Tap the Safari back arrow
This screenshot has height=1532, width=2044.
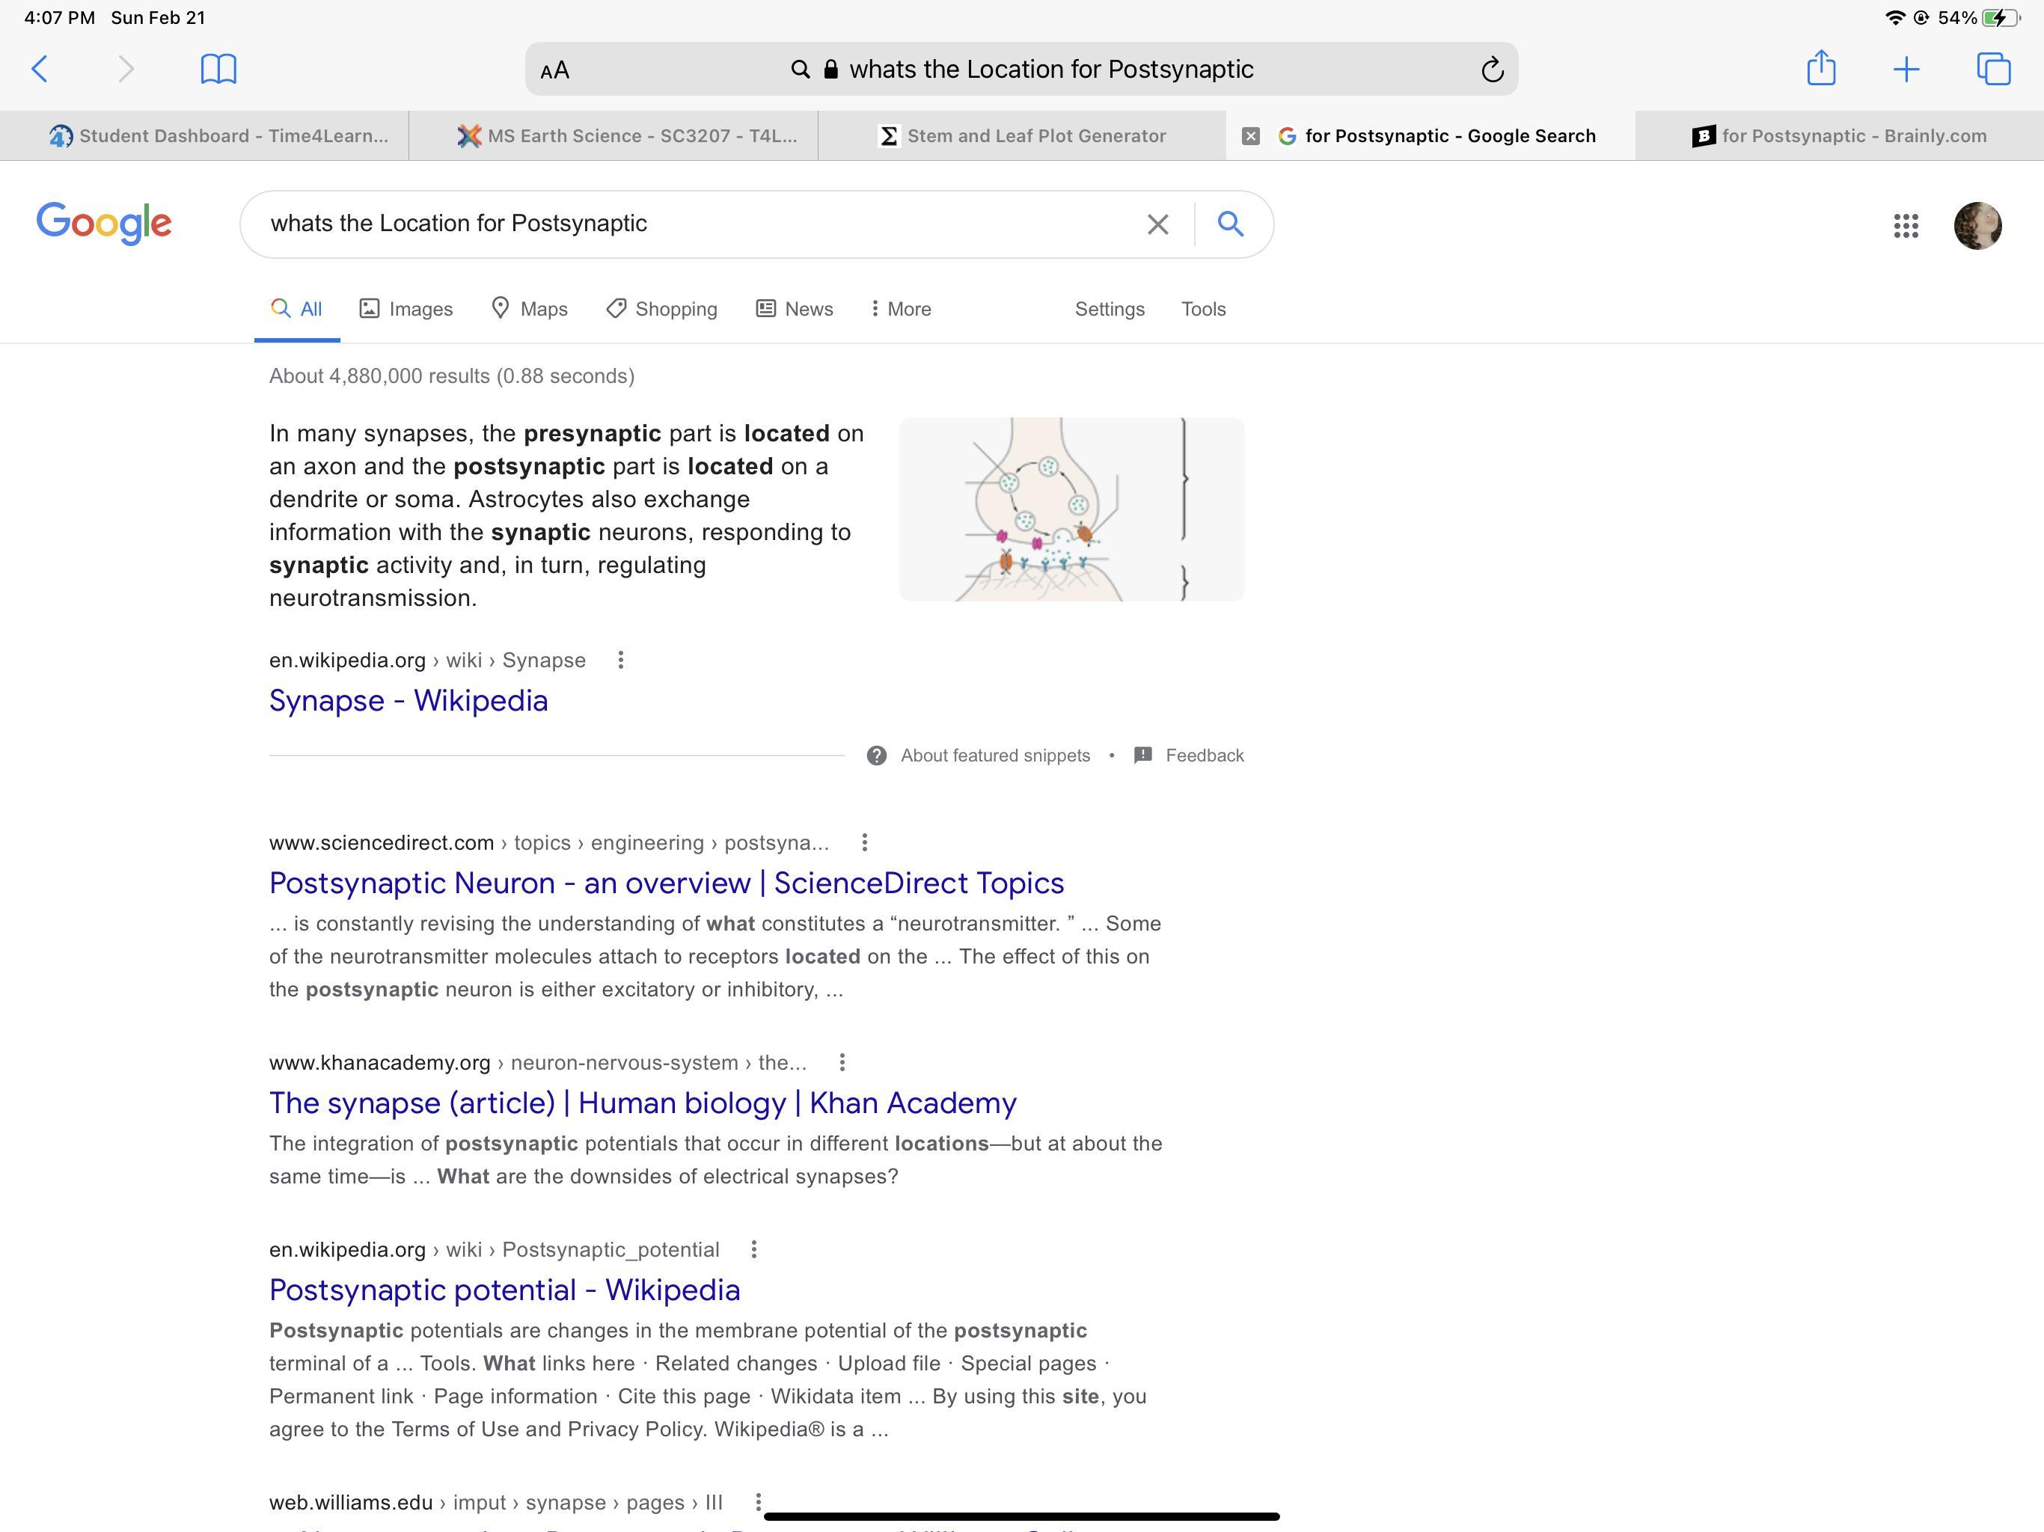(x=40, y=70)
